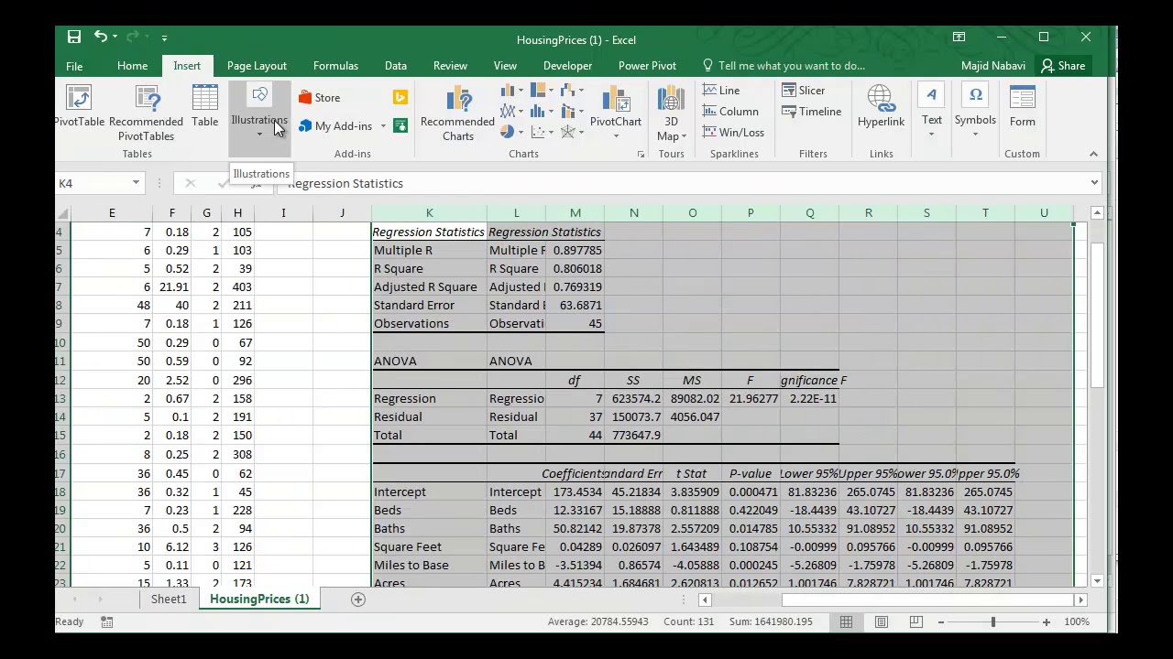Open the 3D Map tool
This screenshot has height=659, width=1173.
click(x=671, y=113)
